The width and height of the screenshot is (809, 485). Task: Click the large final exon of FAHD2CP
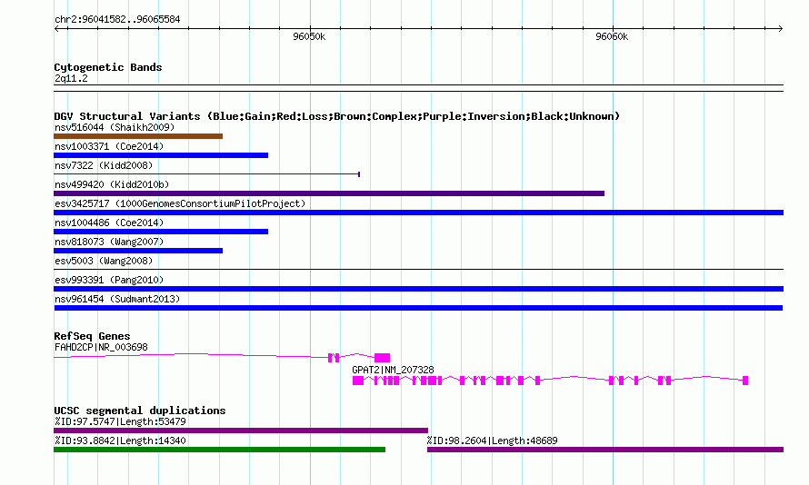point(383,358)
